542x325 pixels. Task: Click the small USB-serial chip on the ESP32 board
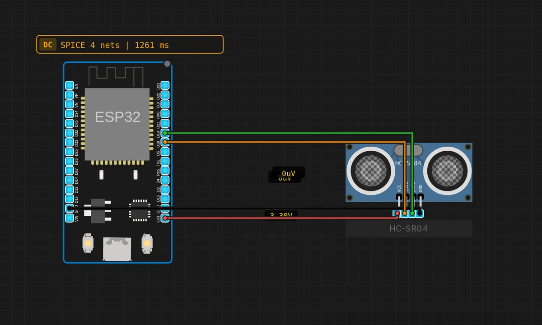pyautogui.click(x=140, y=209)
